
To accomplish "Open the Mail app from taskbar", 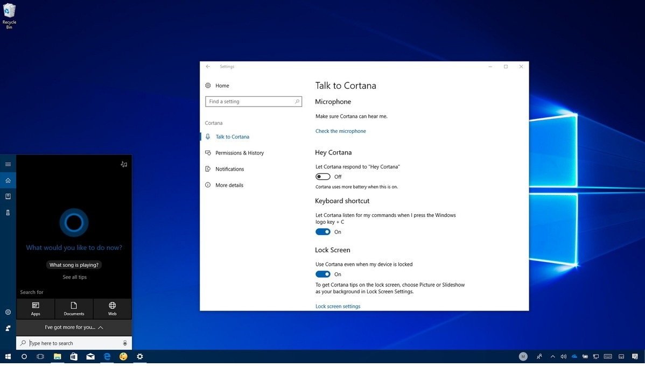I will (90, 356).
